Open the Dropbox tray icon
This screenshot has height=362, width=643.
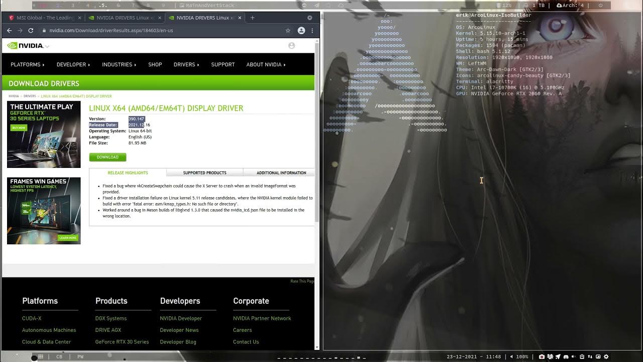click(x=550, y=357)
